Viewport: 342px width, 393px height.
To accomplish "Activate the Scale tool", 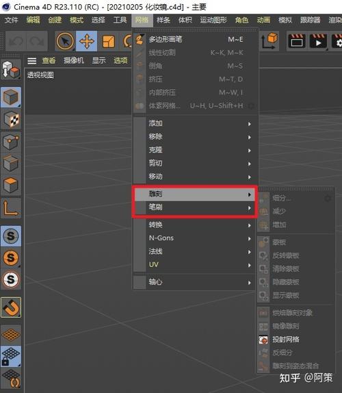I will (x=109, y=41).
